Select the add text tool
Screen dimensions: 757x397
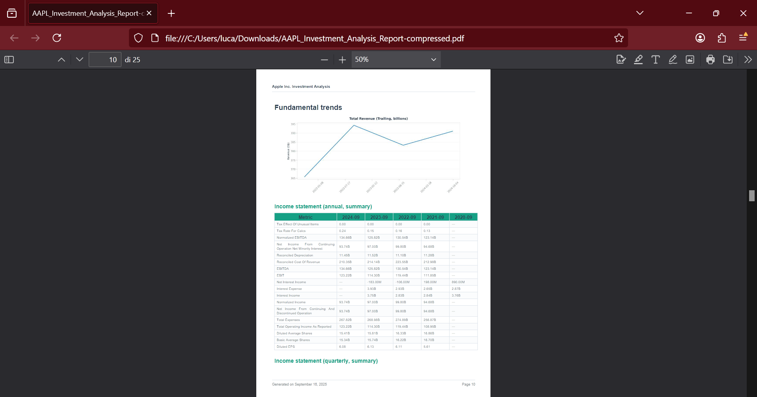tap(655, 59)
